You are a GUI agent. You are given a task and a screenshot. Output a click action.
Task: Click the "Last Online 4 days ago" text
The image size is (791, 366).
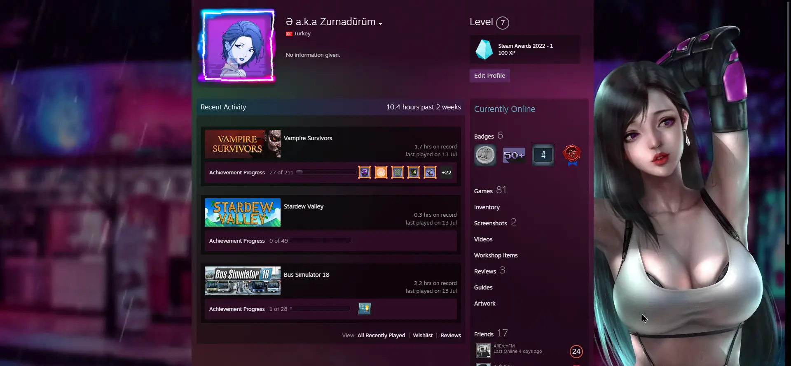tap(518, 352)
